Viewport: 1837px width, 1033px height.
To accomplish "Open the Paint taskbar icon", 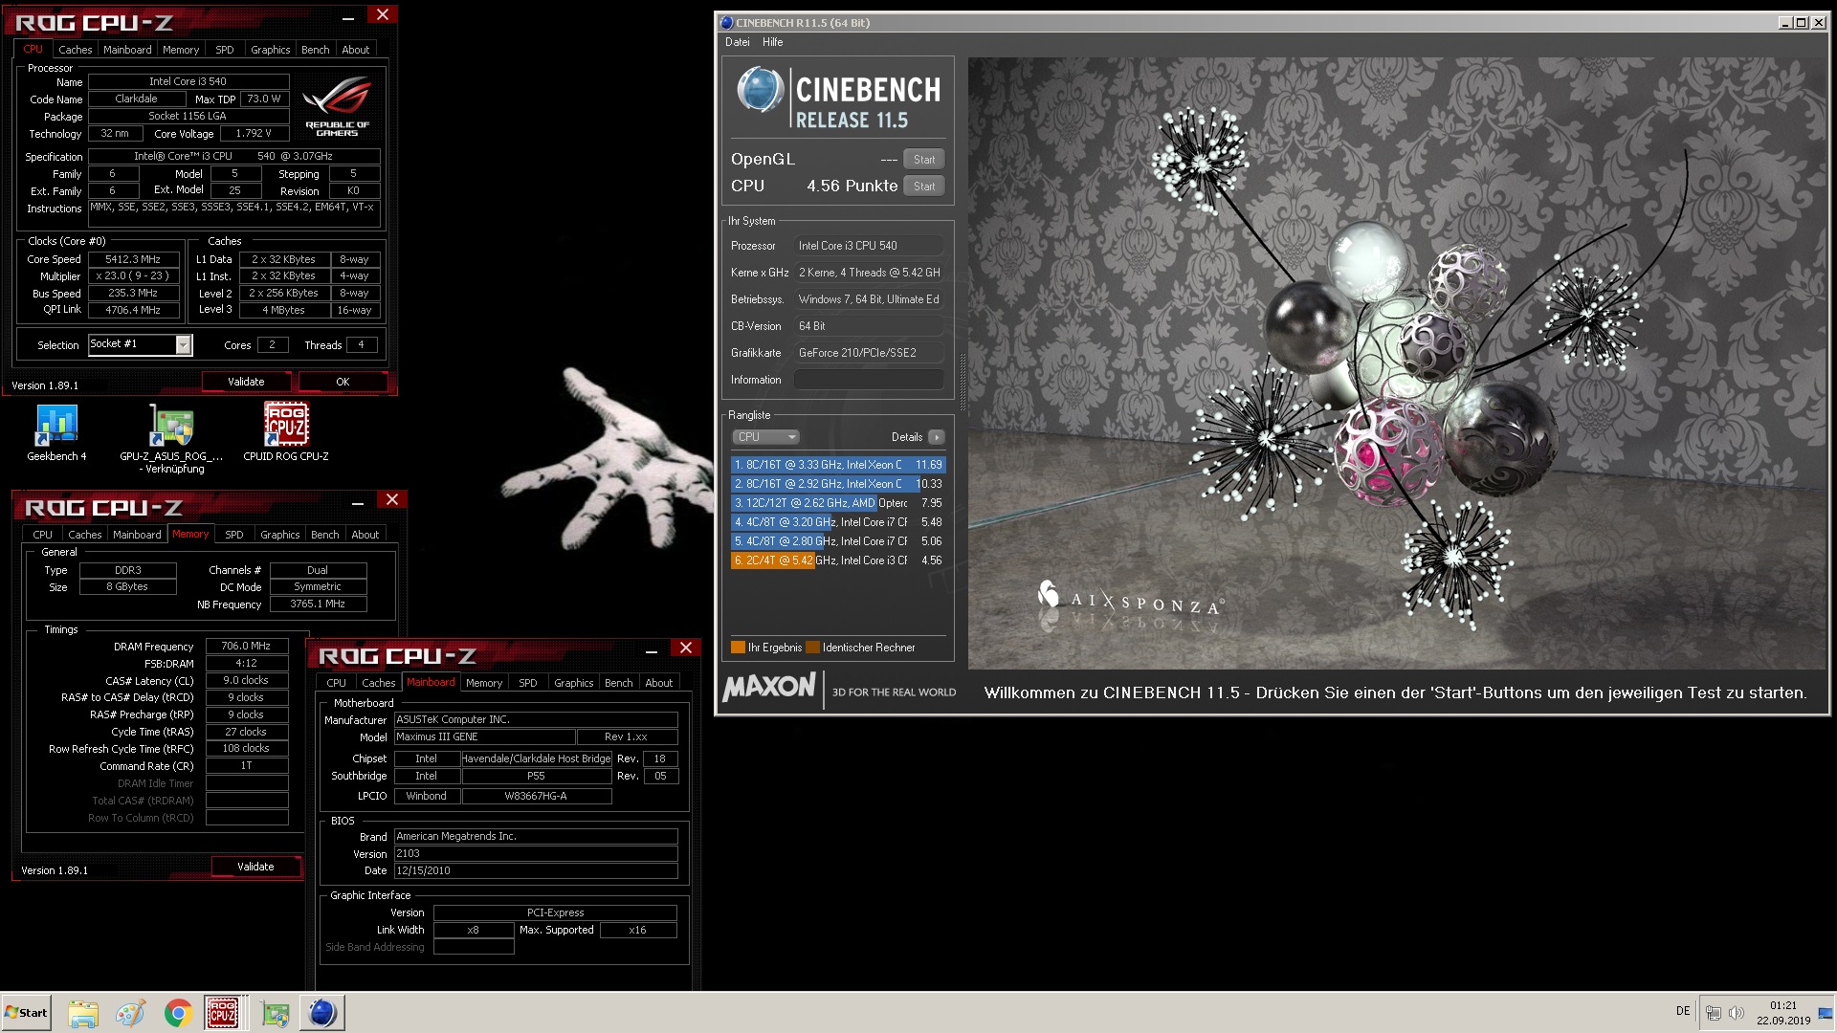I will coord(130,1013).
